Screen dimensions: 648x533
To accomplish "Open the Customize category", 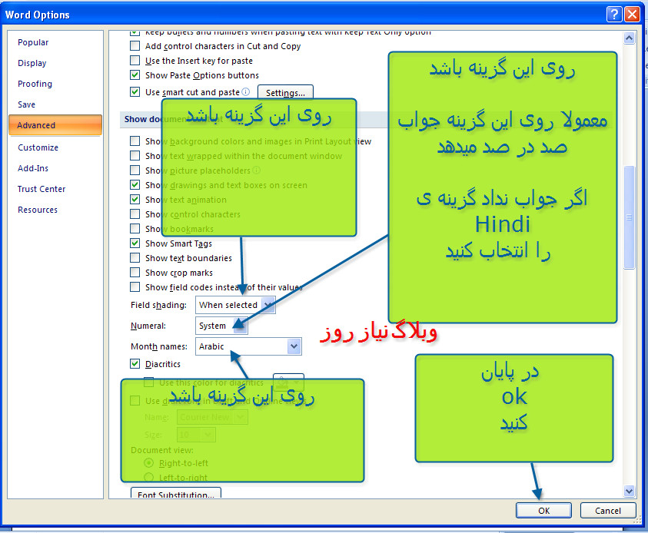I will [38, 147].
